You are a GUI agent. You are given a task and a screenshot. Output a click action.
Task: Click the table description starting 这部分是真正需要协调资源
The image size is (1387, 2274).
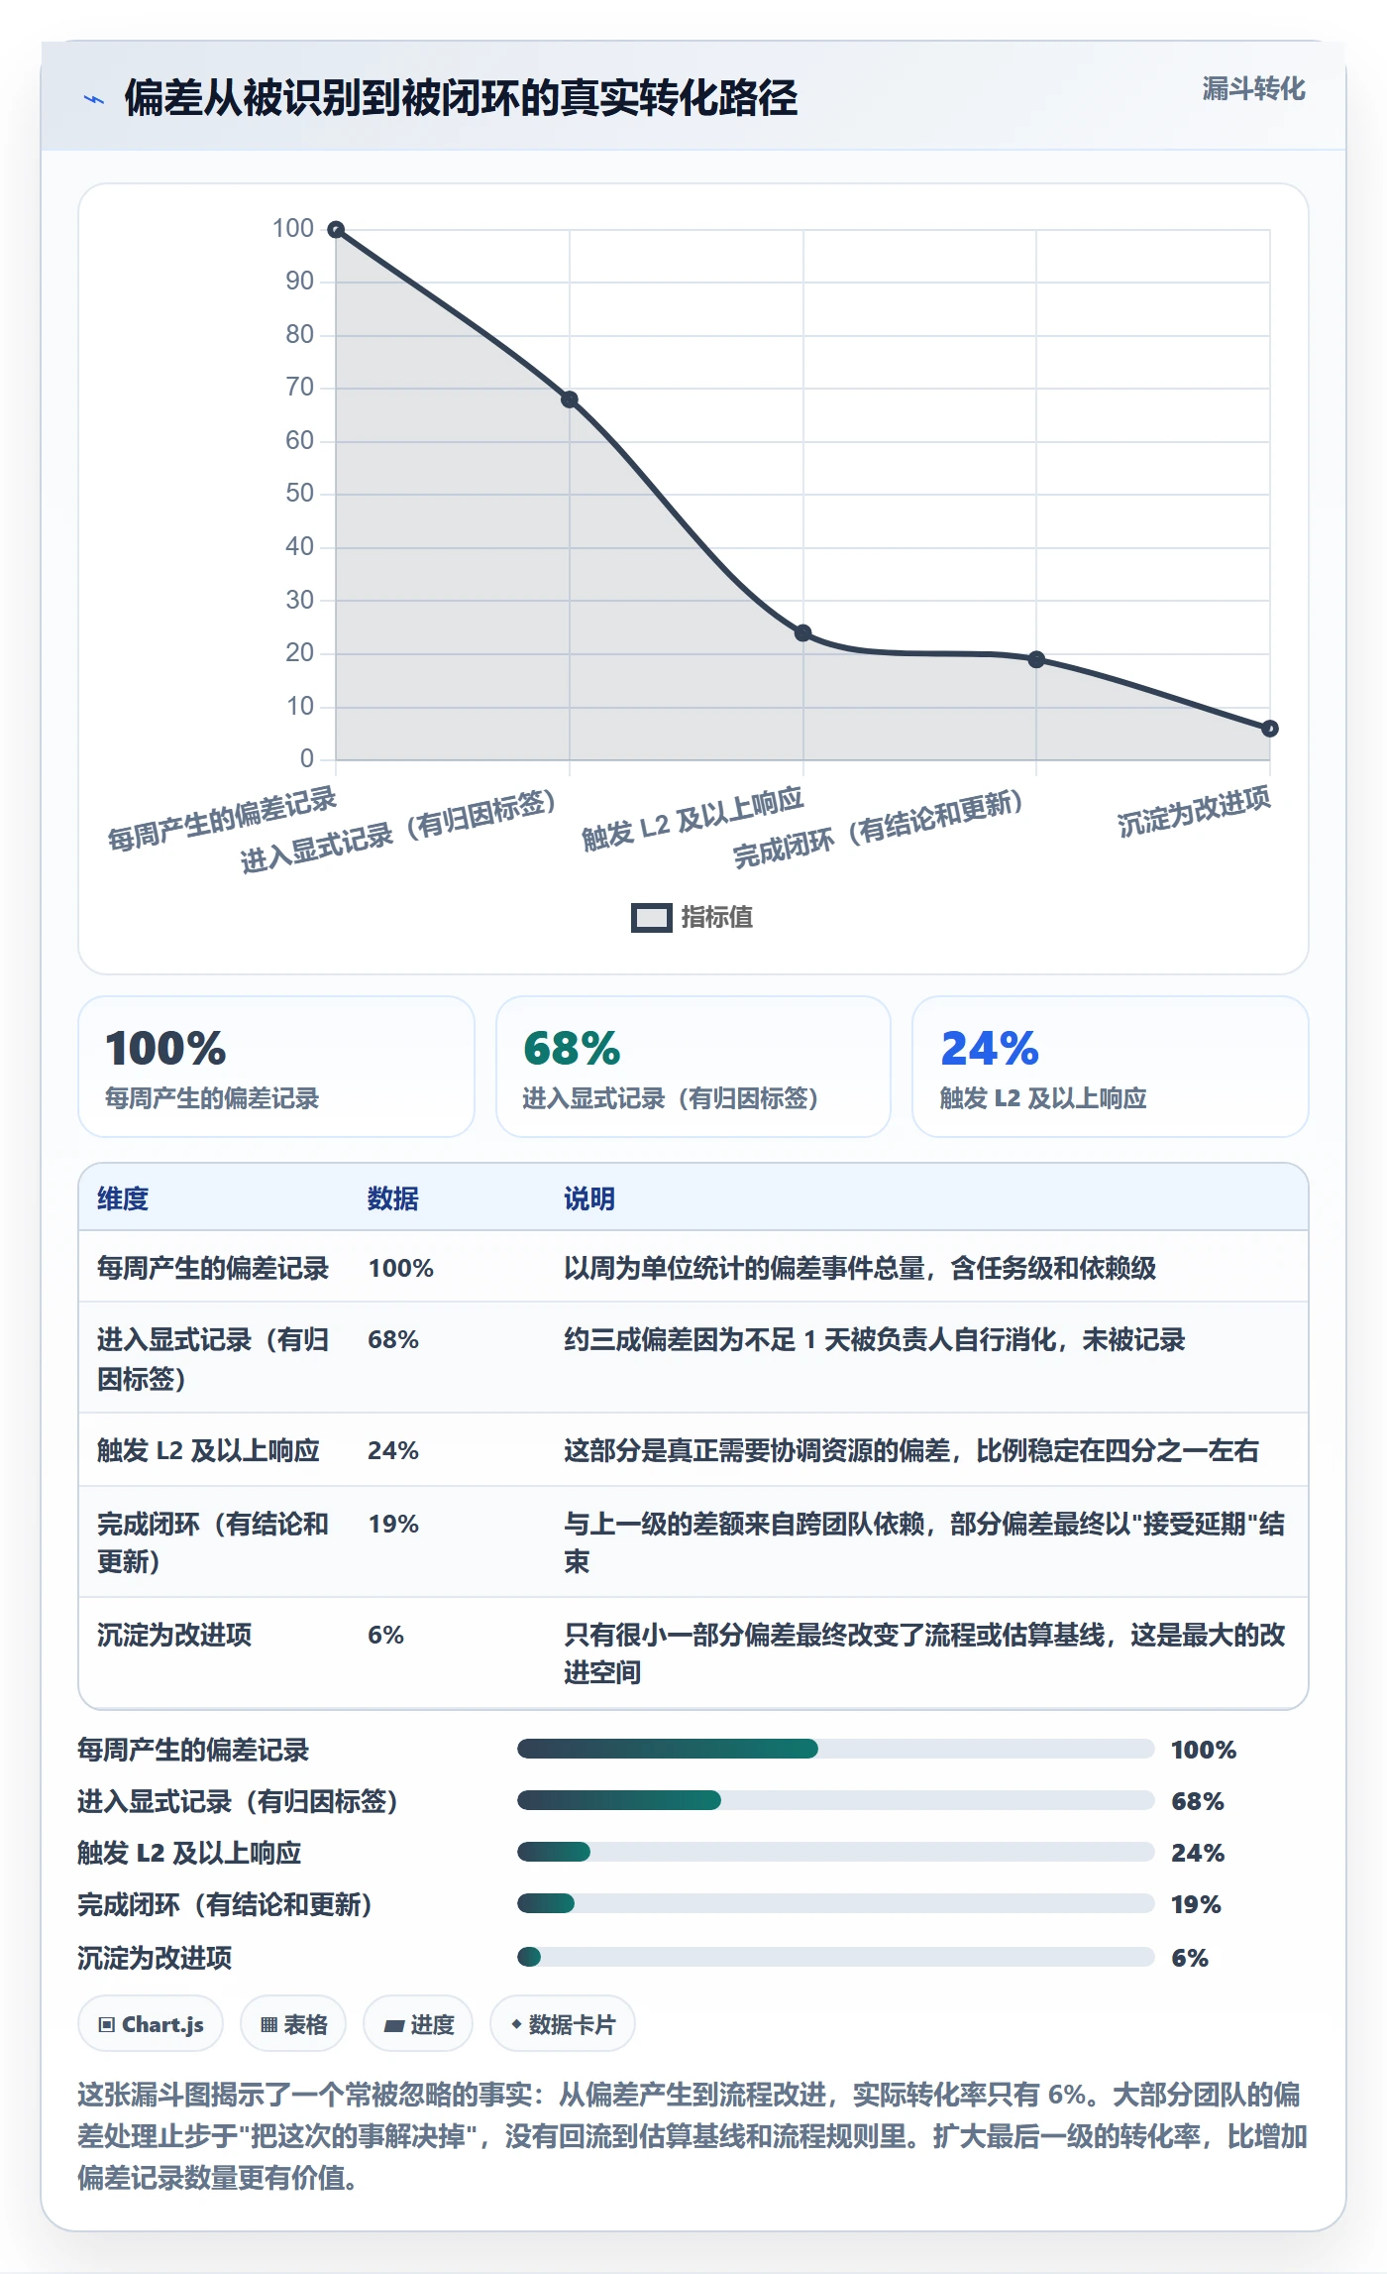click(911, 1450)
